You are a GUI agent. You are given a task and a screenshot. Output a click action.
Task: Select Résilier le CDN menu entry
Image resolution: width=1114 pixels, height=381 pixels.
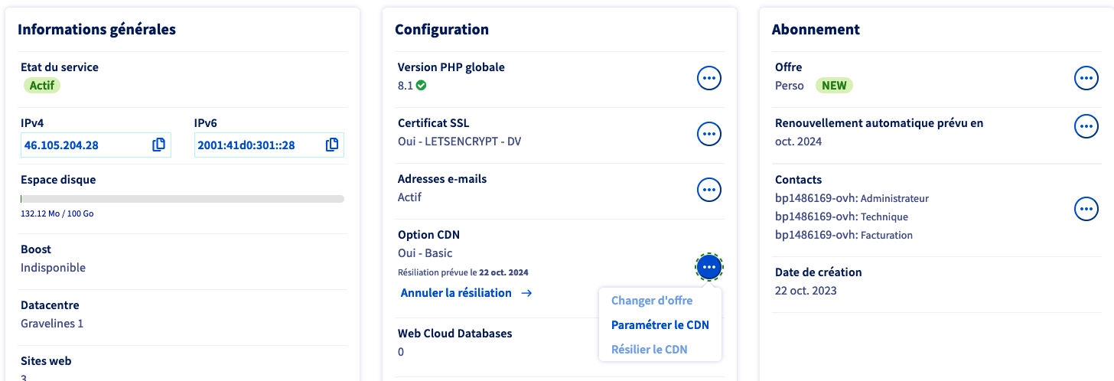(649, 350)
